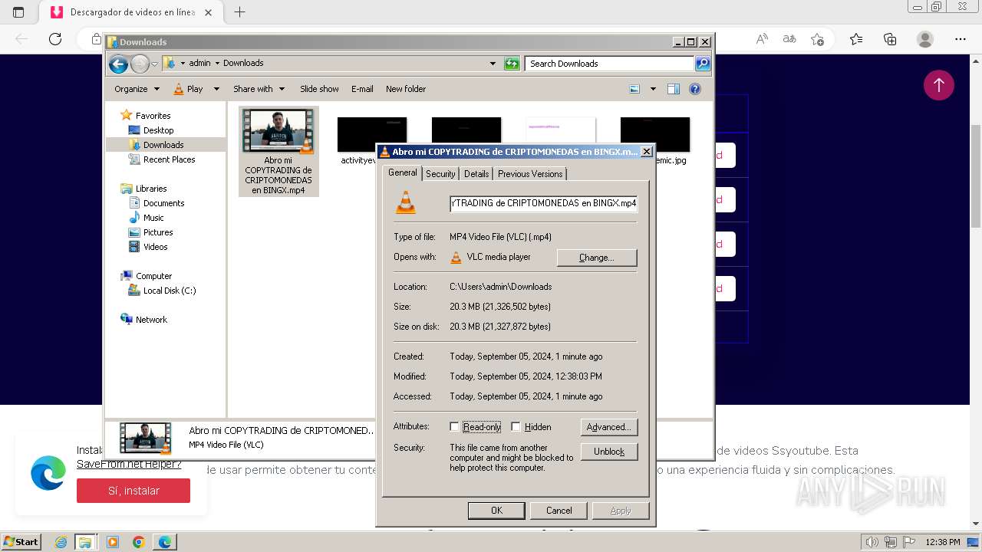The width and height of the screenshot is (982, 552).
Task: Click the change view icon in Explorer
Action: coord(634,89)
